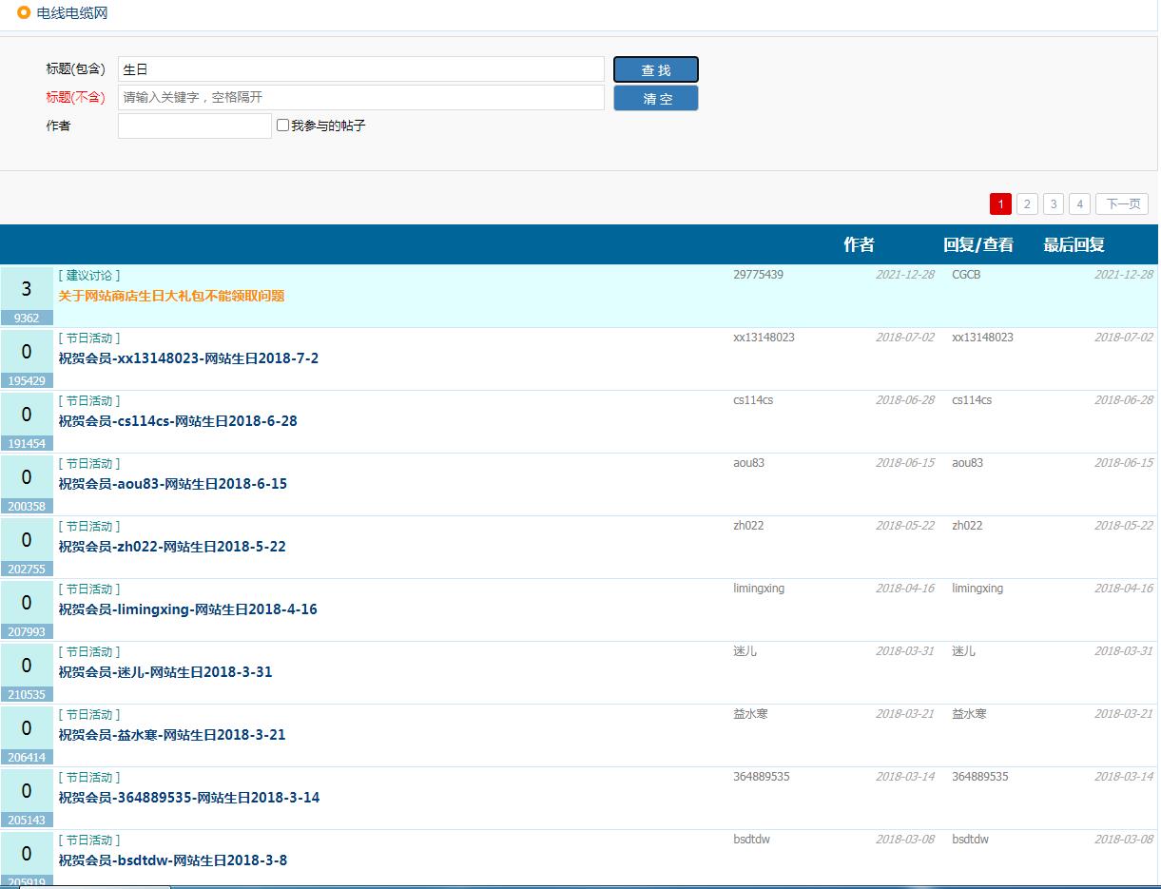Click the 查找 search button
The width and height of the screenshot is (1161, 889).
(655, 70)
